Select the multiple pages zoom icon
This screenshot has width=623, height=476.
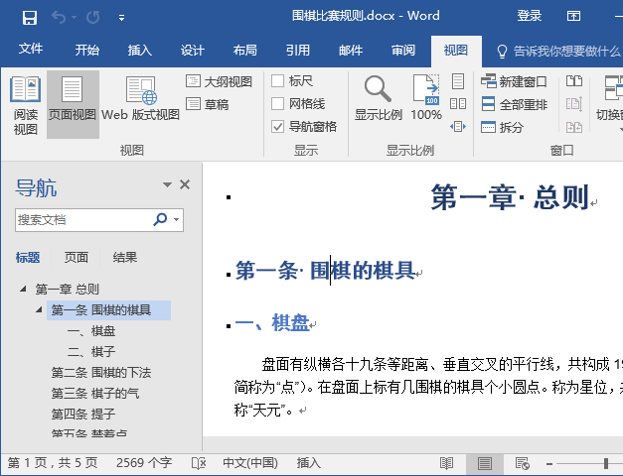click(x=458, y=104)
